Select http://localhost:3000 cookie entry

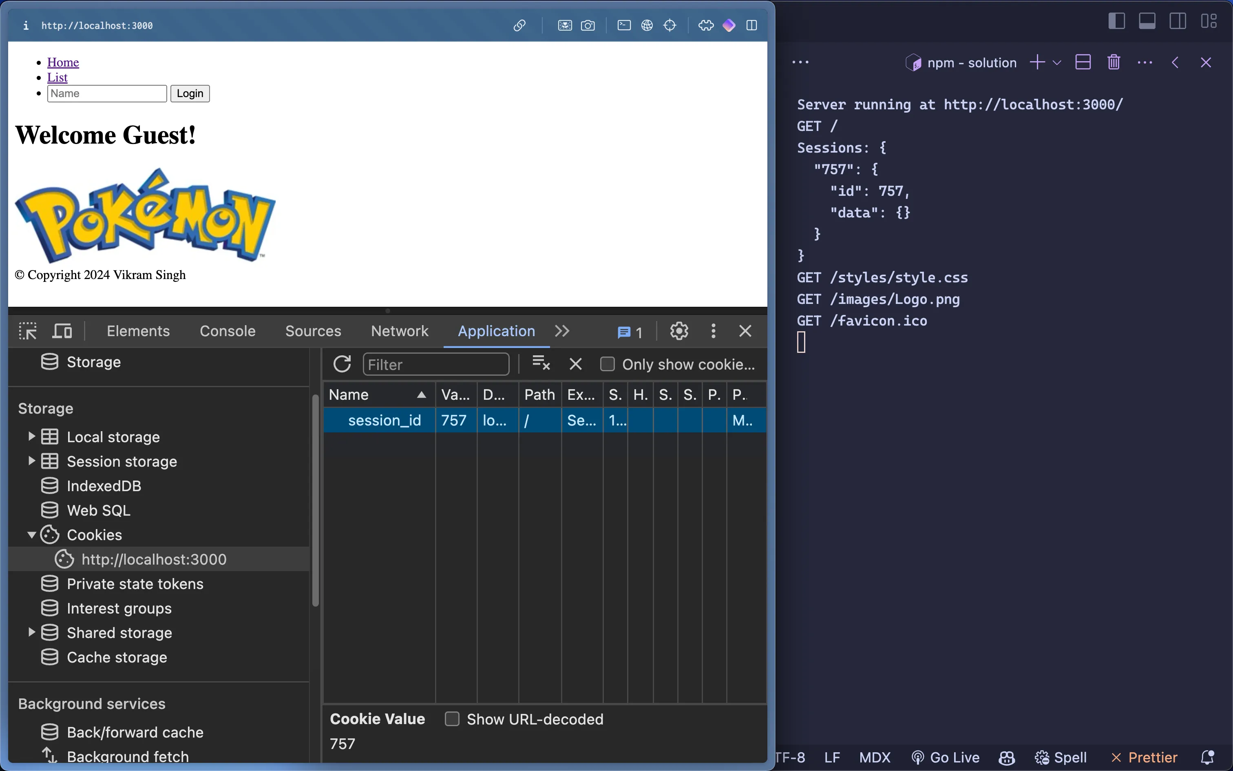pyautogui.click(x=154, y=559)
